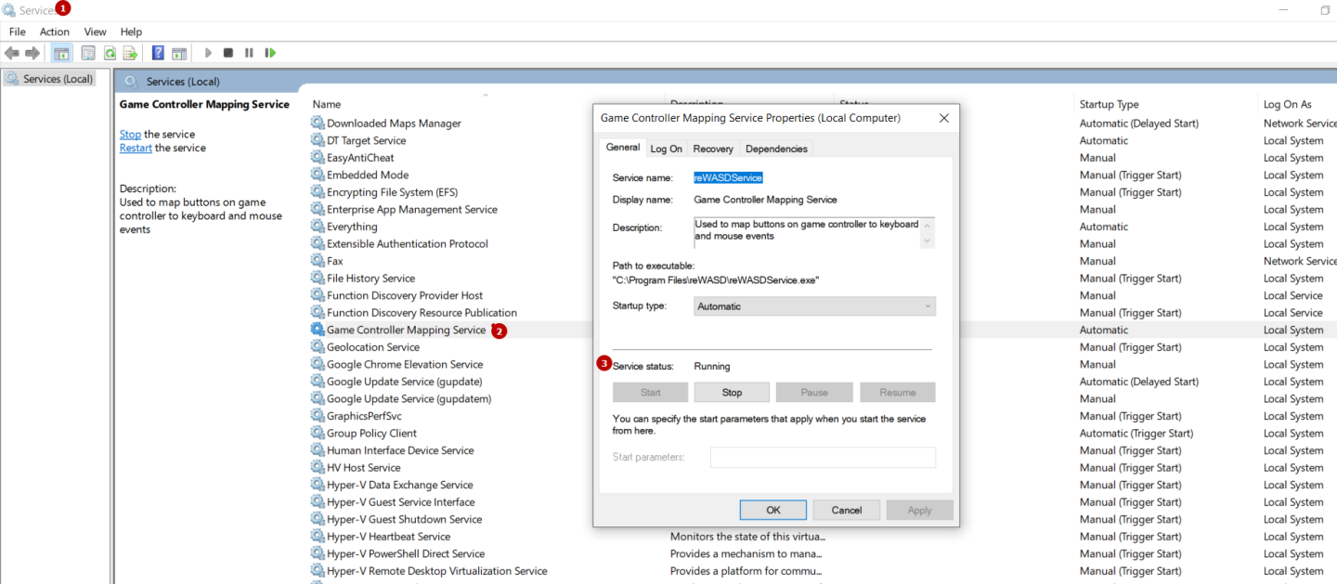Viewport: 1337px width, 584px height.
Task: Click the Pause Service toolbar icon
Action: [249, 53]
